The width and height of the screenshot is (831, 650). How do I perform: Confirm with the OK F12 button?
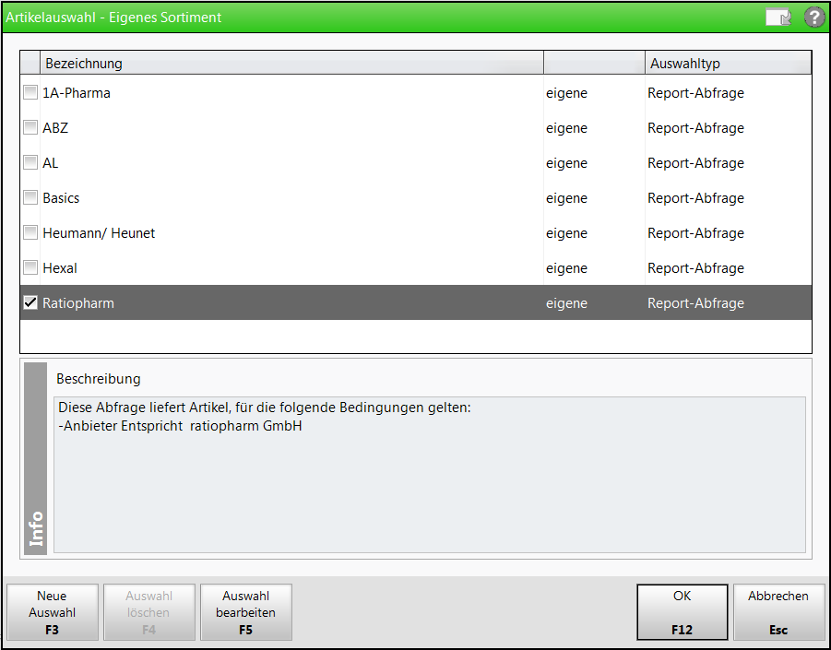[683, 612]
